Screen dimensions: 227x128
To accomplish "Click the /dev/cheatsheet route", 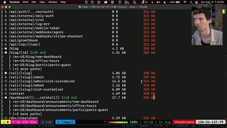I will pos(23,118).
